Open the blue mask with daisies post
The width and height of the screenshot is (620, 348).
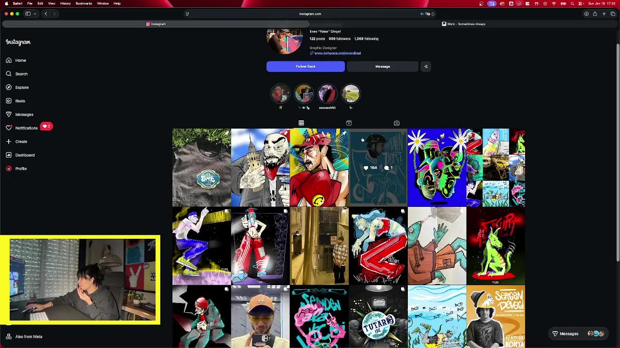pyautogui.click(x=437, y=167)
